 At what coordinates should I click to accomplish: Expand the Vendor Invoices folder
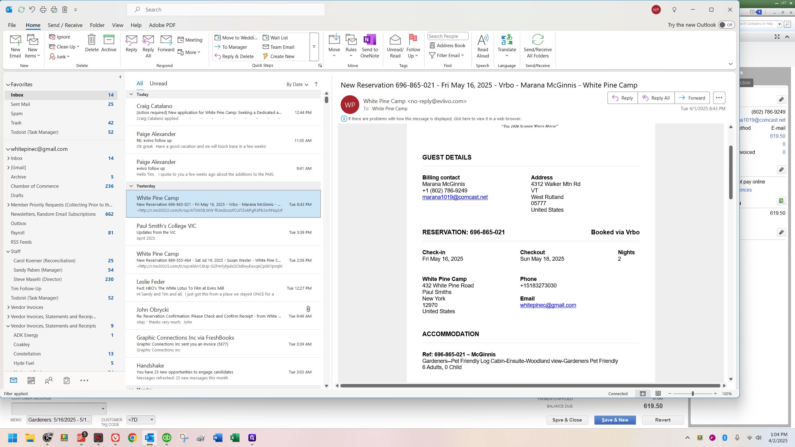8,307
